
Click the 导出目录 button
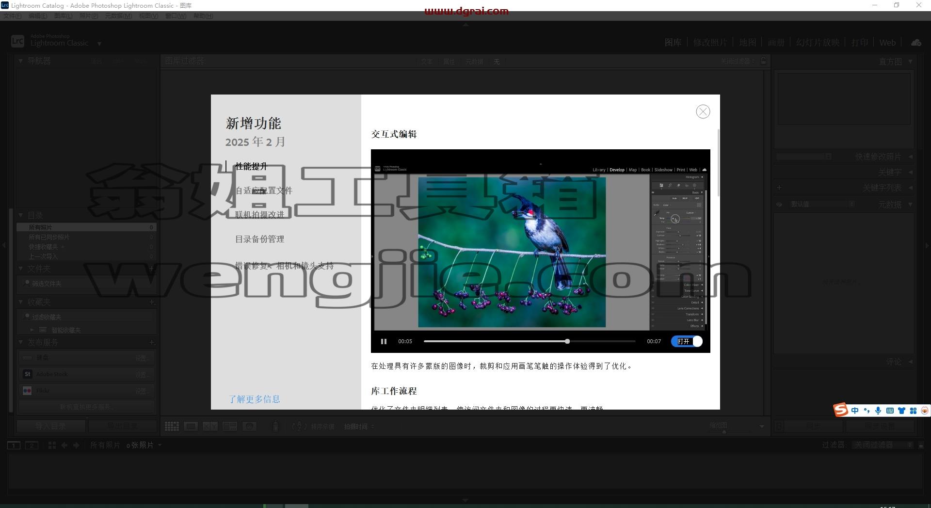122,427
